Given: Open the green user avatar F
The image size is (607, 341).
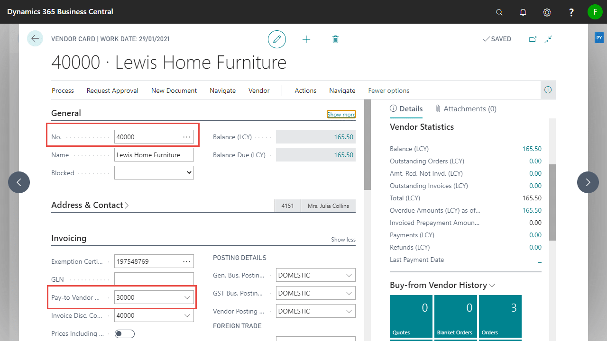Looking at the screenshot, I should 595,12.
